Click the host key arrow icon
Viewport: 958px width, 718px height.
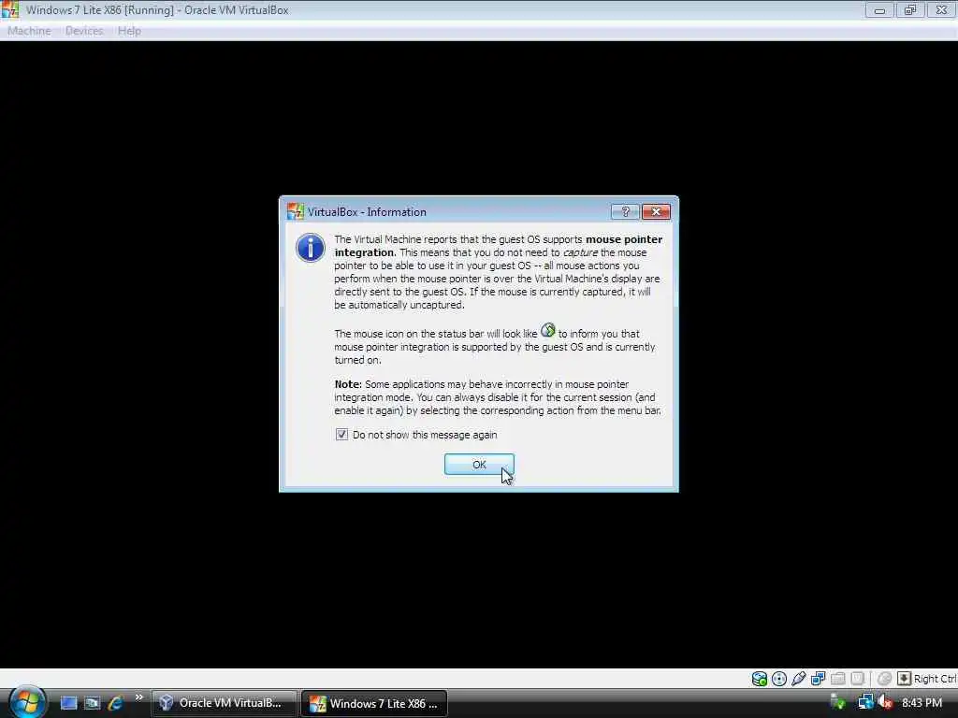(x=904, y=679)
